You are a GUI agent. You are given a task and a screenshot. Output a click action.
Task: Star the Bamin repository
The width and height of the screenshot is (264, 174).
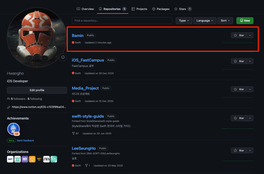coord(239,35)
